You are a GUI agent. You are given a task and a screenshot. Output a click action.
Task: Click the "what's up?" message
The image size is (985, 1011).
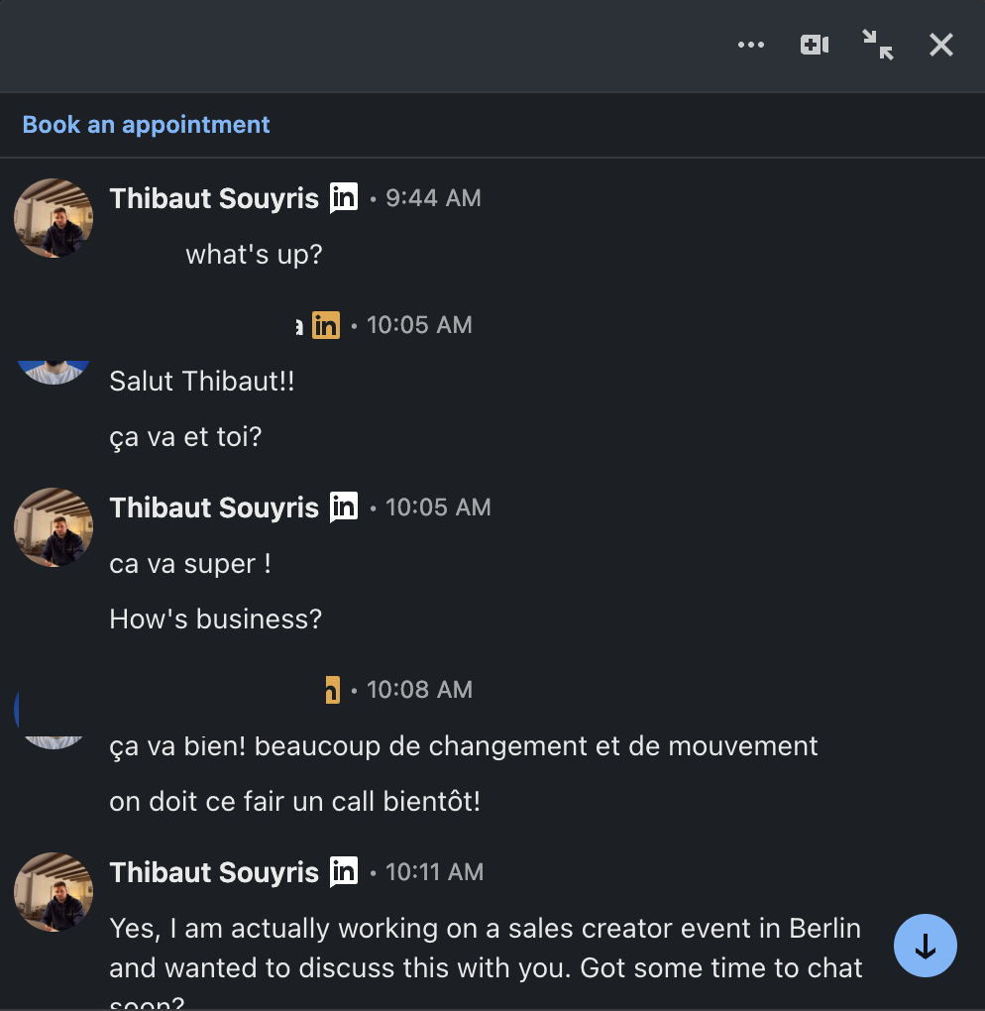pos(254,255)
